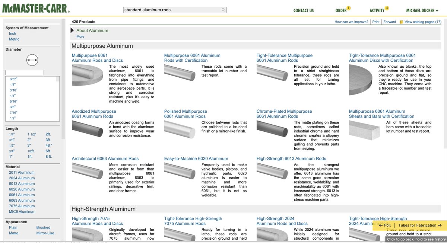
Task: Select 3/16" diameter in the list
Action: [13, 90]
